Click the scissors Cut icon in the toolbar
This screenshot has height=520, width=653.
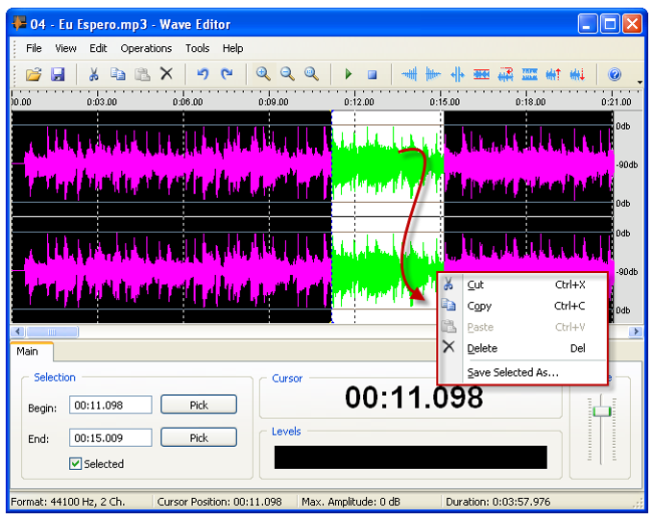(94, 74)
